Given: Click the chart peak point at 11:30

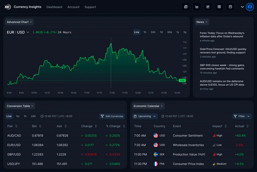Looking at the screenshot, I should [x=111, y=44].
